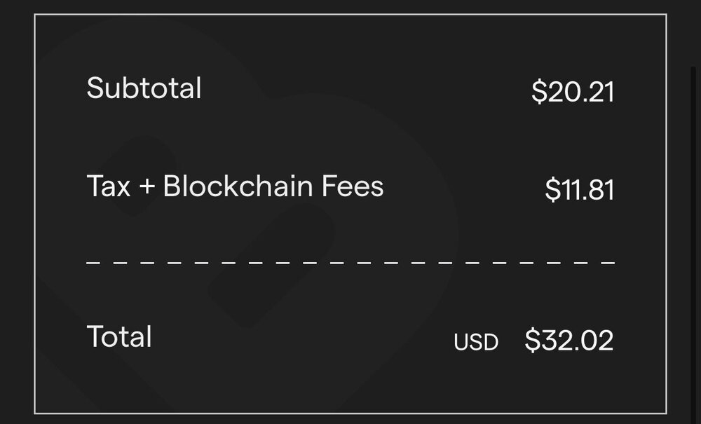Click the last dash of the divider line
The width and height of the screenshot is (701, 424).
(x=608, y=263)
